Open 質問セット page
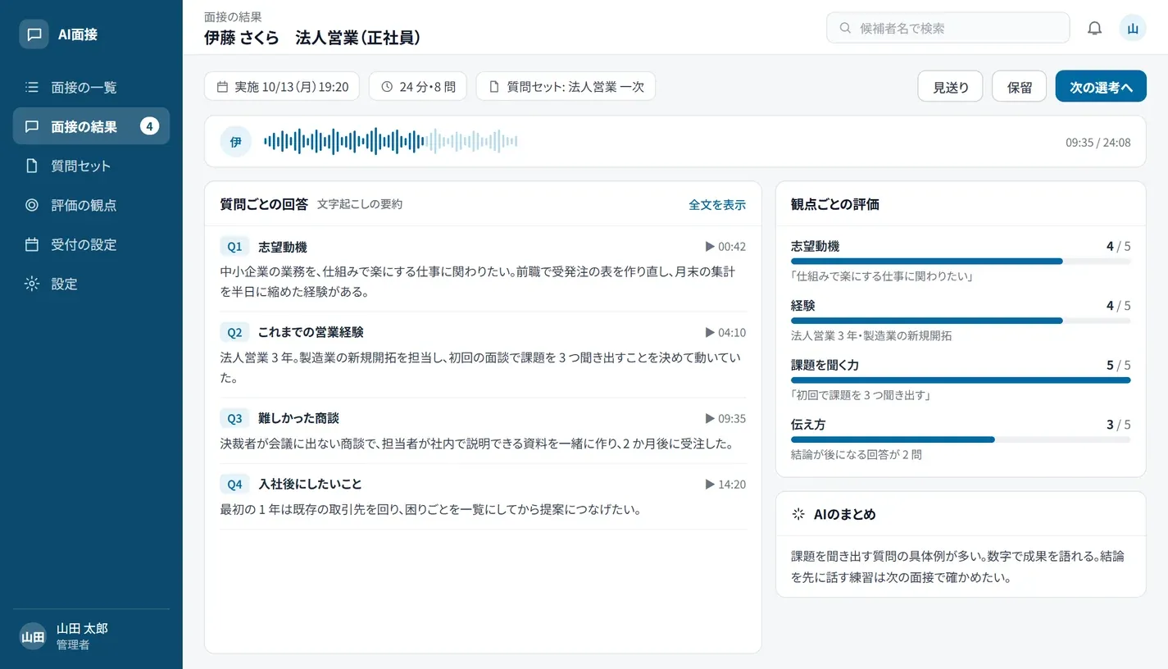Viewport: 1168px width, 669px height. (x=91, y=166)
